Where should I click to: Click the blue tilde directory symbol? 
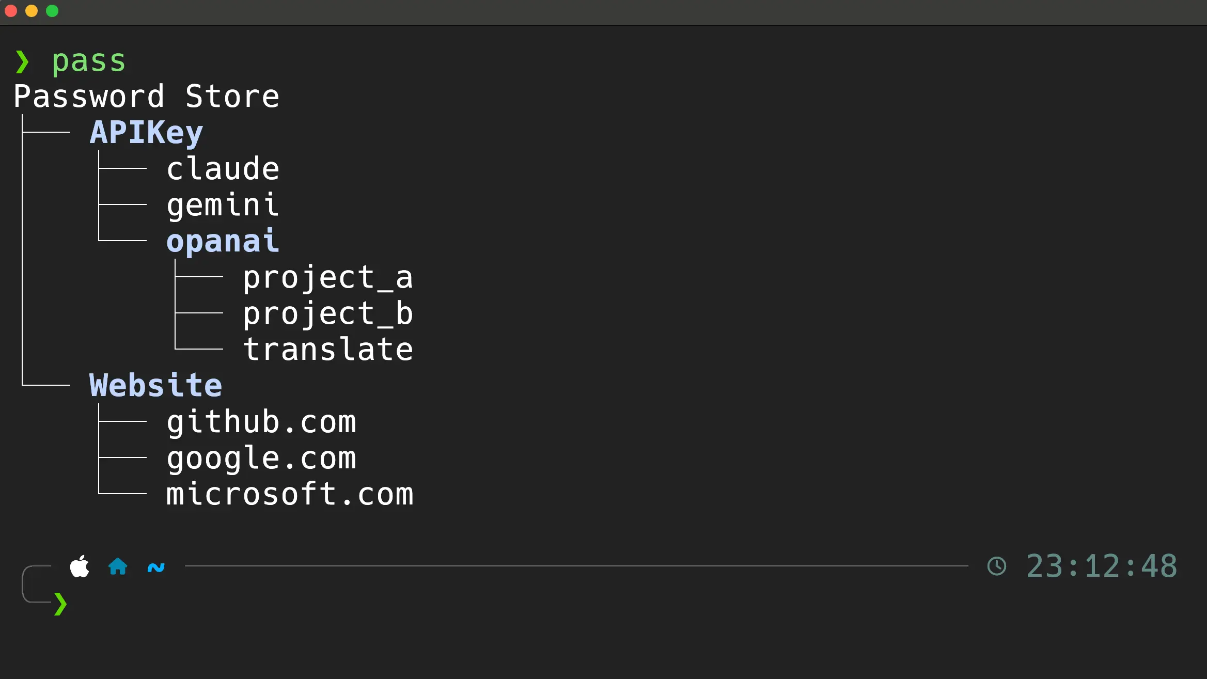click(x=156, y=567)
